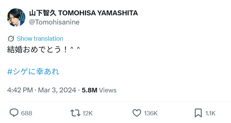Viewport: 231px width, 123px height.
Task: Click the Views label
Action: (108, 90)
